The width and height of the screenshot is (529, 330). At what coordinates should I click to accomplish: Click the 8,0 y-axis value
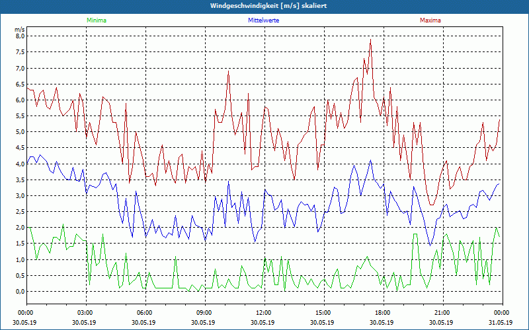coord(20,36)
